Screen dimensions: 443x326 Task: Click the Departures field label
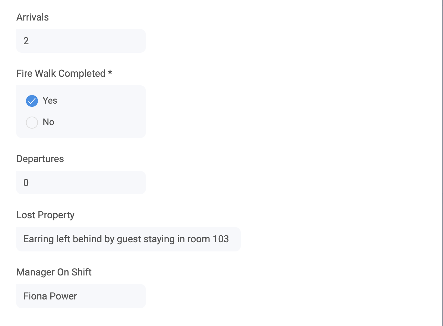coord(40,159)
